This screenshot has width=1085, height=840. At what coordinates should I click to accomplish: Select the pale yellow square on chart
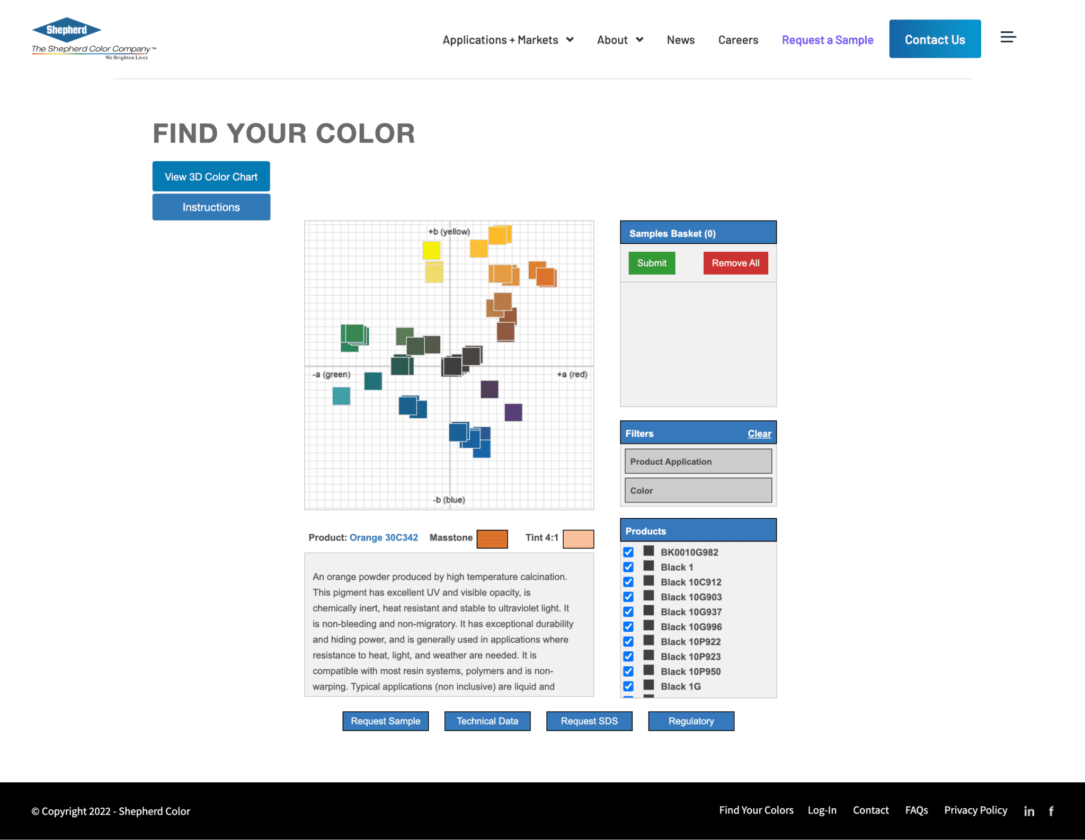tap(434, 273)
